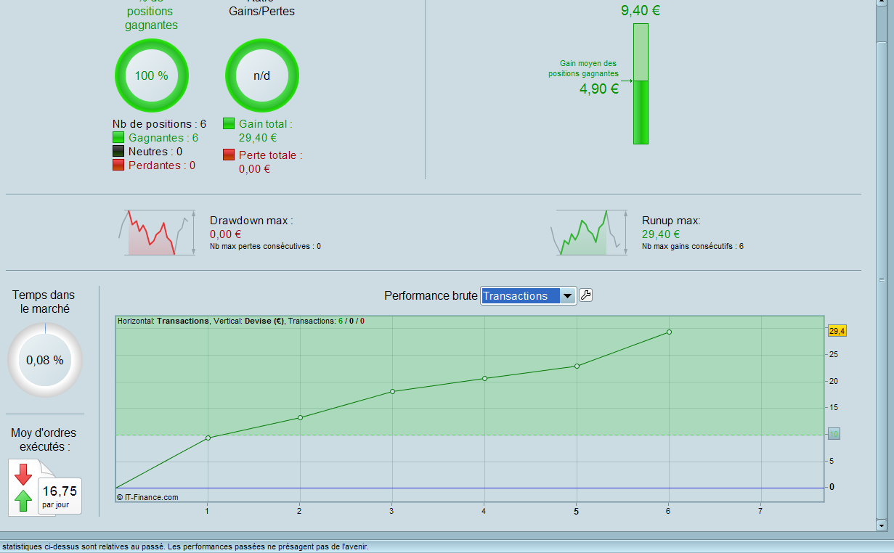Click the 'Gagnantes : 6' label

coord(163,138)
